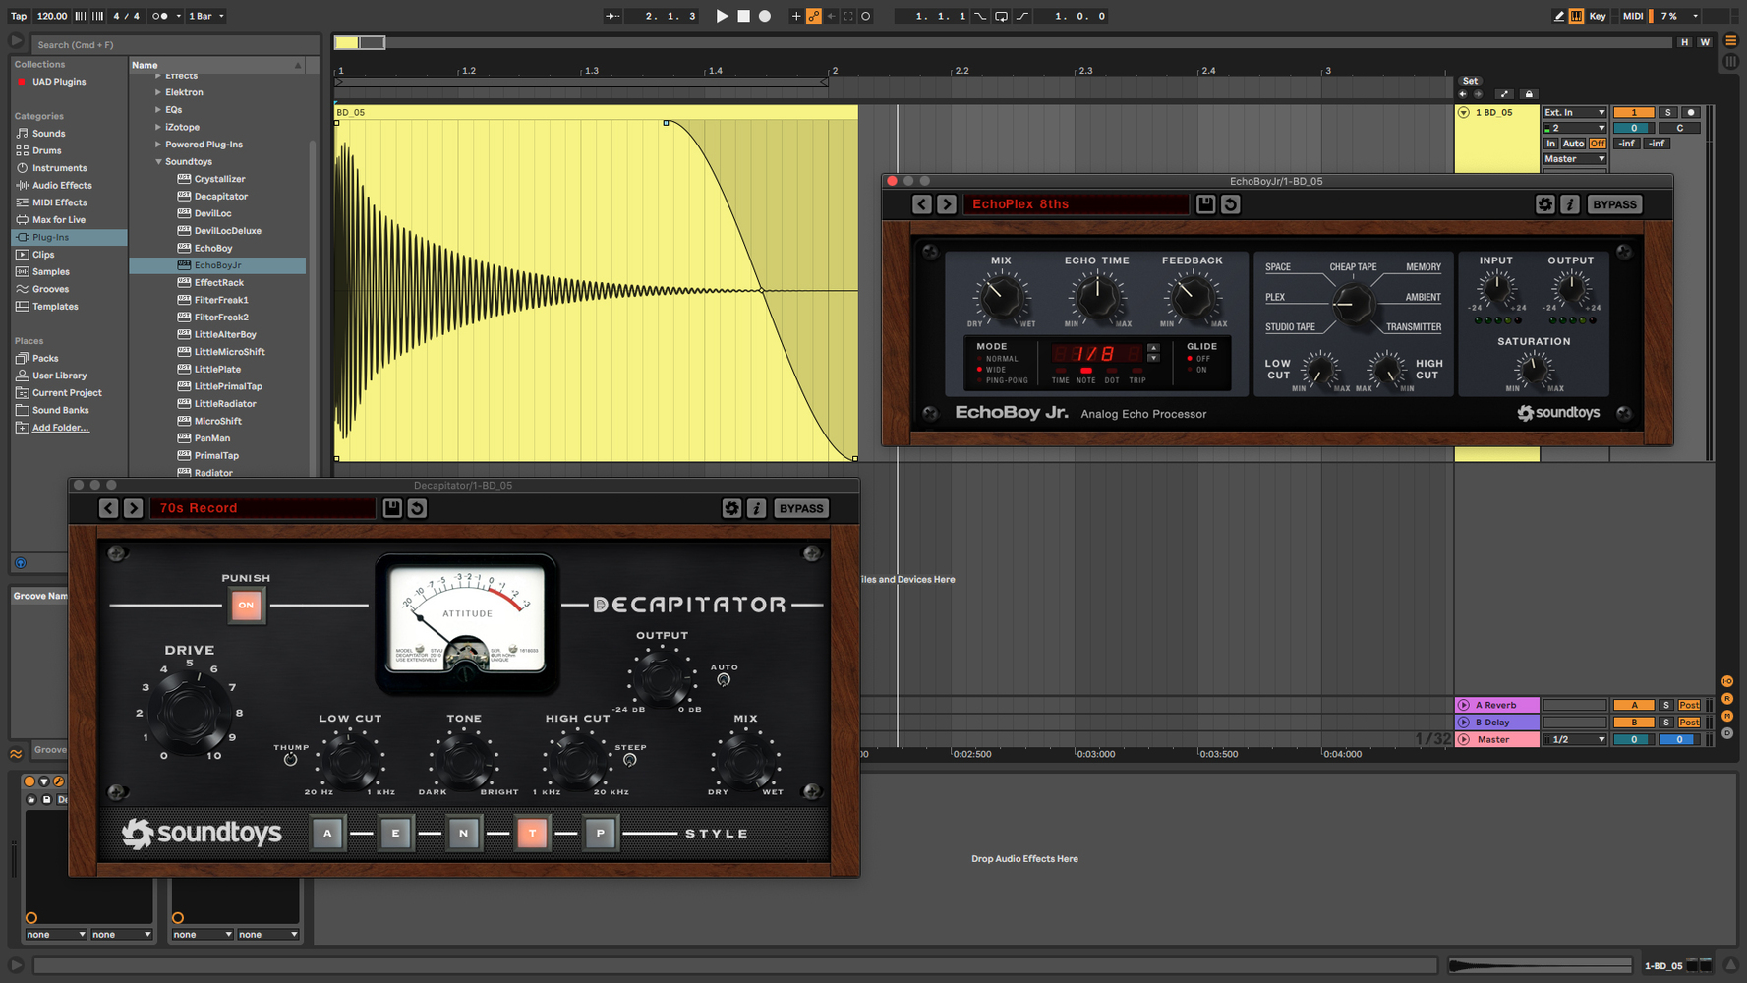The height and width of the screenshot is (983, 1747).
Task: Select UAD Plugins collection
Action: tap(58, 82)
